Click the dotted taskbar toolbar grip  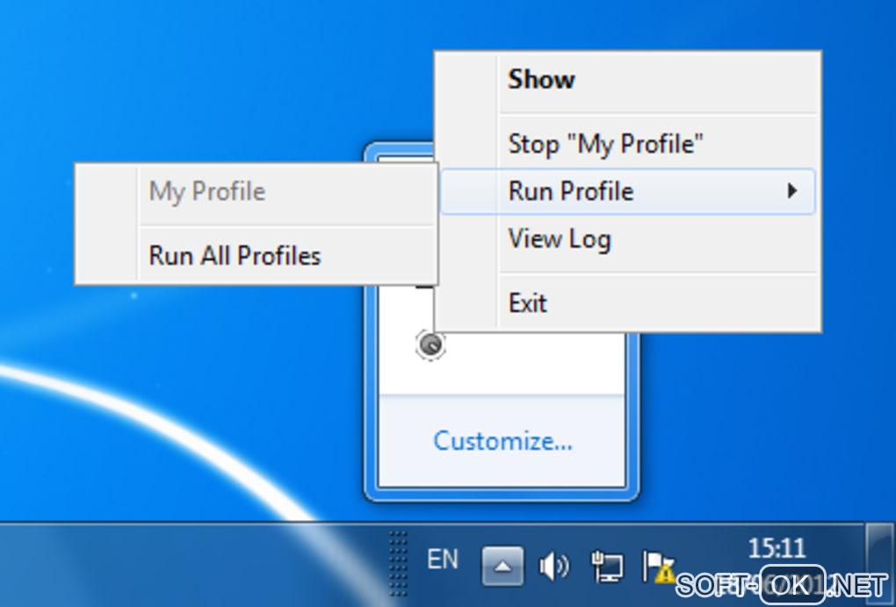[398, 564]
